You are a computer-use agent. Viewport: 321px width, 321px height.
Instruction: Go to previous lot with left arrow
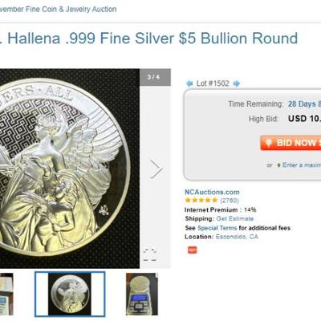pyautogui.click(x=189, y=83)
